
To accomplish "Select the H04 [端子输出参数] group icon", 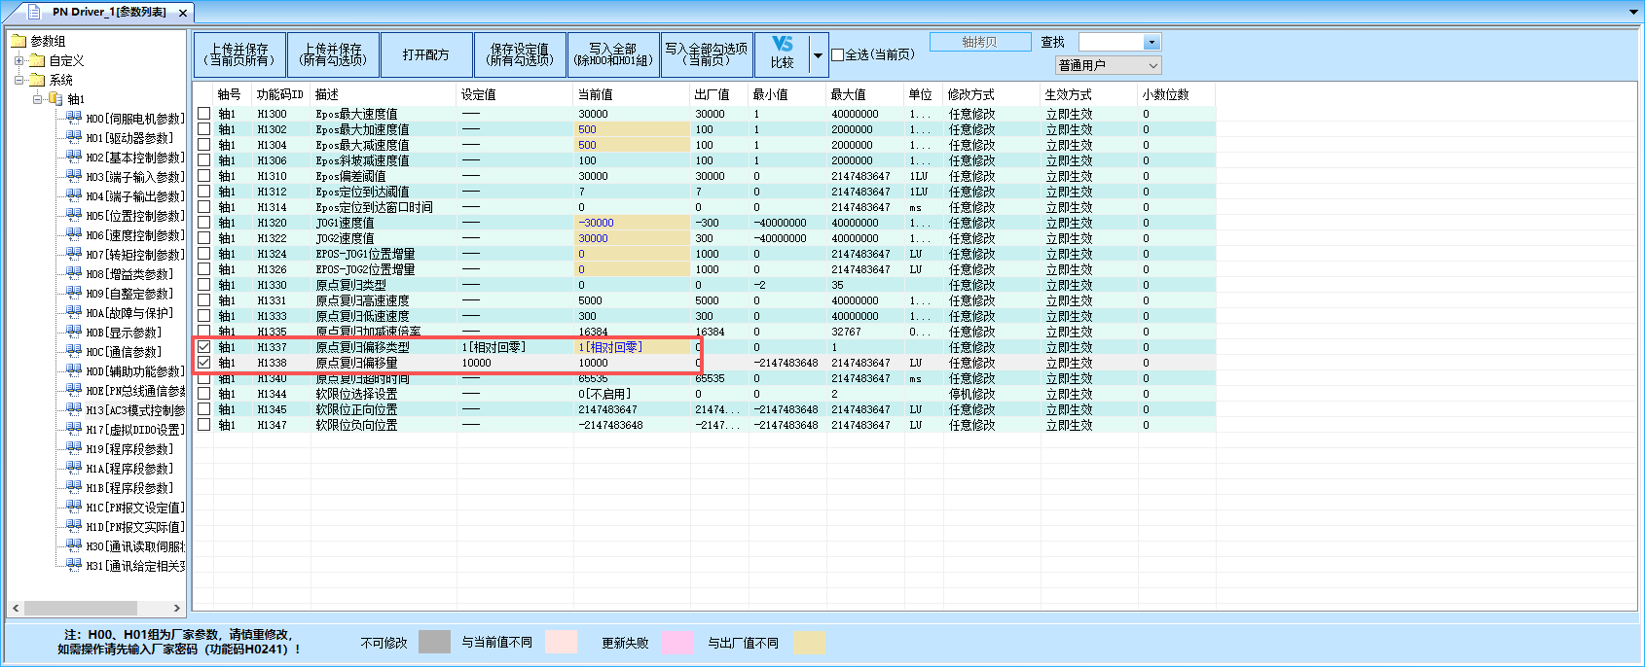I will tap(74, 195).
